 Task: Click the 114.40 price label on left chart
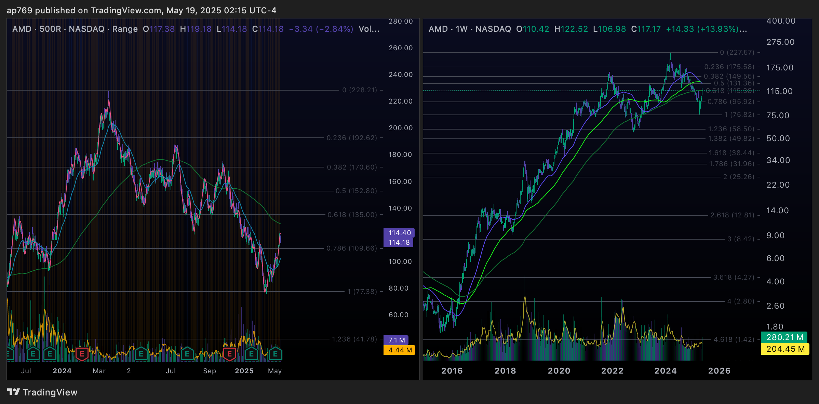pos(399,233)
